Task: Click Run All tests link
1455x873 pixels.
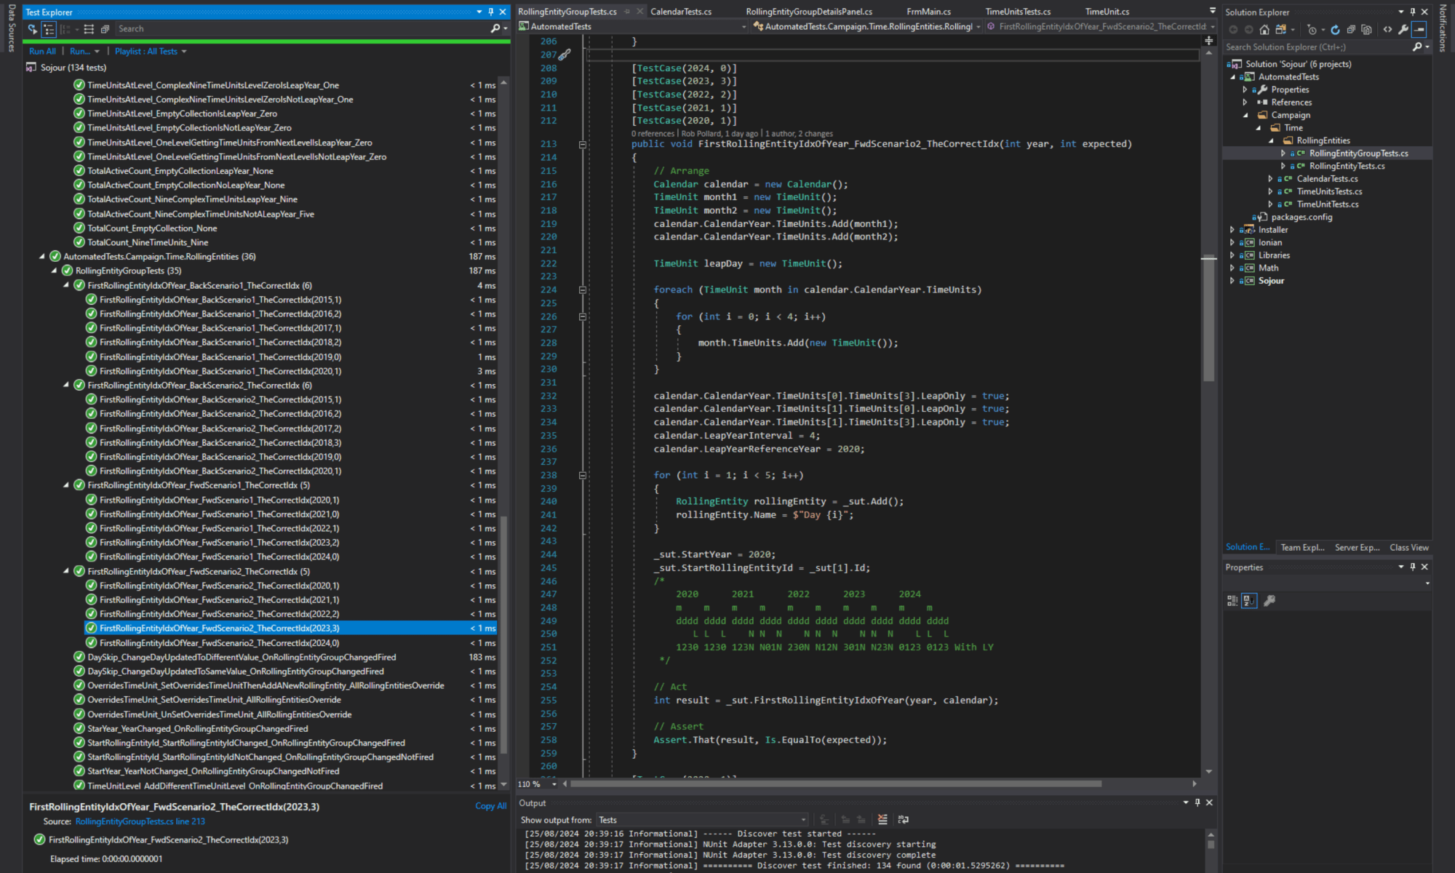Action: [42, 52]
